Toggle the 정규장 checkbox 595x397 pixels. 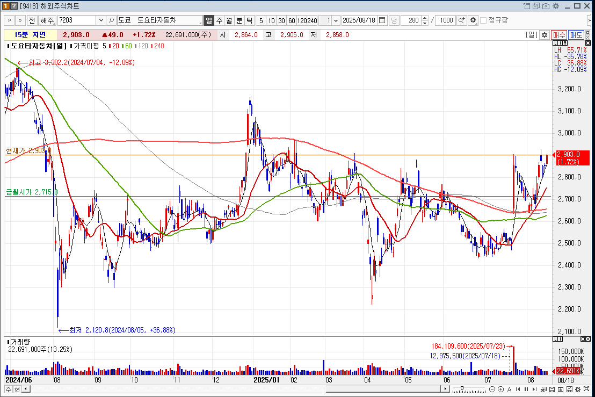point(483,20)
